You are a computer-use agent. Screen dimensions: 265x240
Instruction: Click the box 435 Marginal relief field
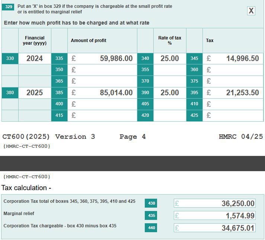pyautogui.click(x=215, y=215)
